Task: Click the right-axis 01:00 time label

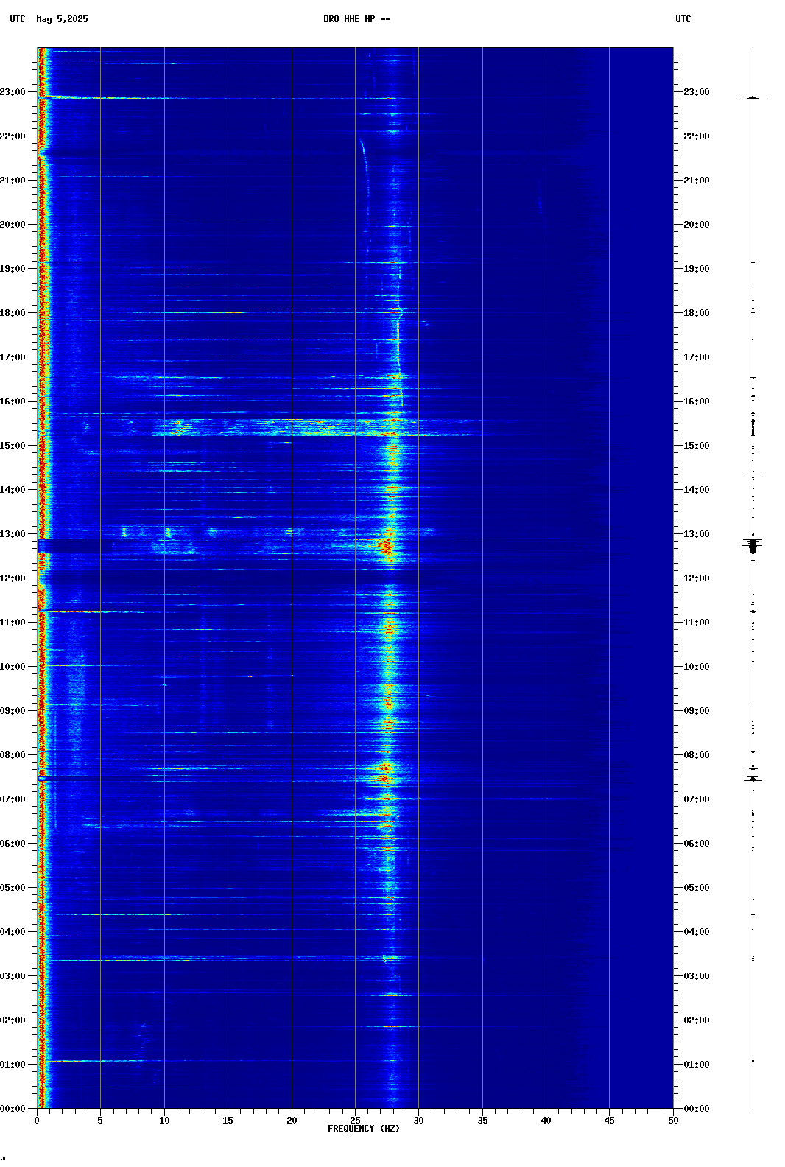Action: coord(697,1065)
